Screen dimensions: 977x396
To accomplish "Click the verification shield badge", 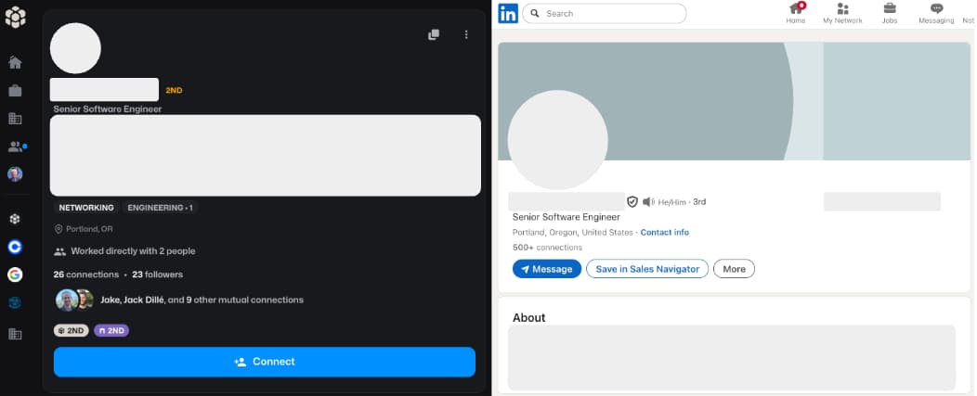I will coord(632,201).
